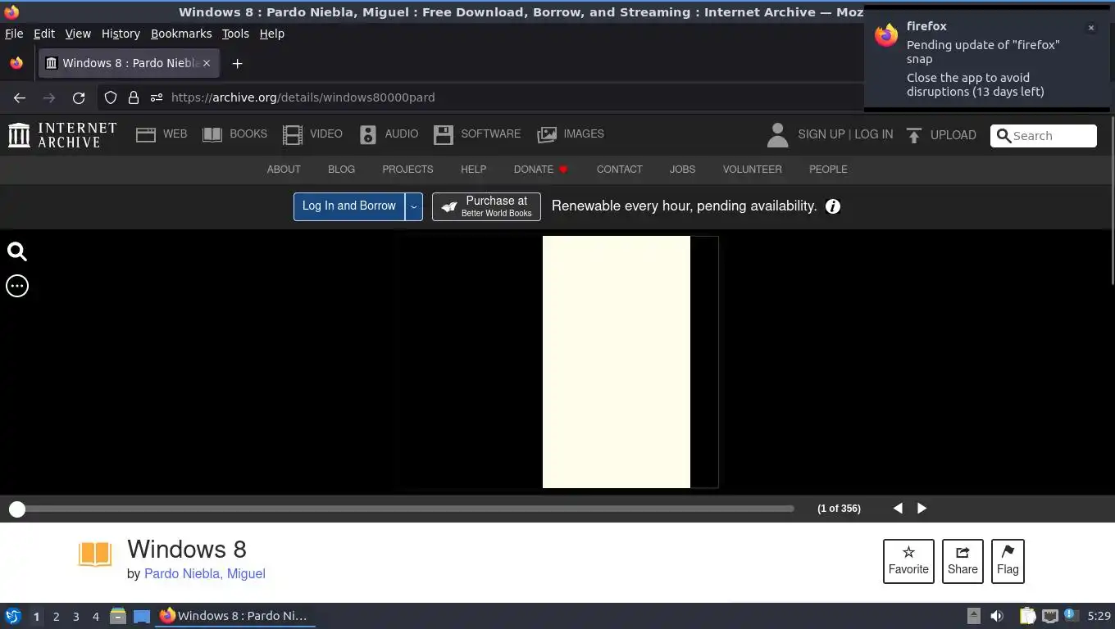
Task: Open the PROJECTS link
Action: 407,170
